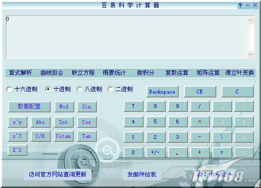Open the 矩阵运算 matrix menu

(208, 73)
